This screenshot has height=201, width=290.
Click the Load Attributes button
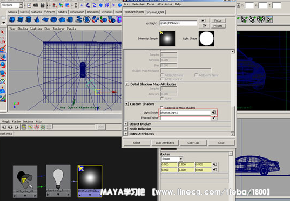pos(165,143)
